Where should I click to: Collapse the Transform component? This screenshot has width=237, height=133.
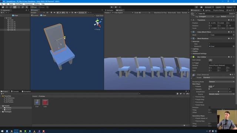(191, 20)
